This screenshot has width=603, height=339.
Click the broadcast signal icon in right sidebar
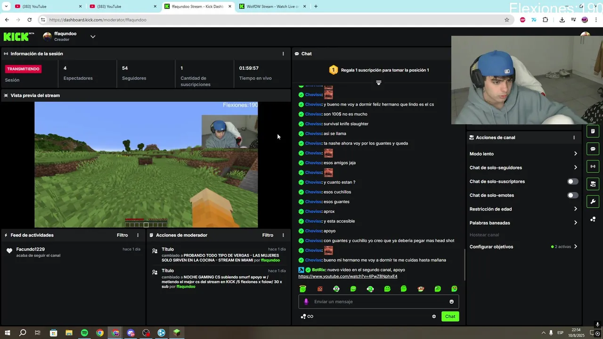pyautogui.click(x=593, y=166)
